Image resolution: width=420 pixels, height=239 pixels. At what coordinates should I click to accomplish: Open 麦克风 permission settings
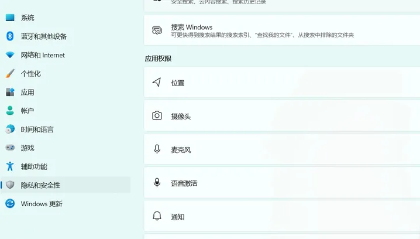click(x=282, y=149)
